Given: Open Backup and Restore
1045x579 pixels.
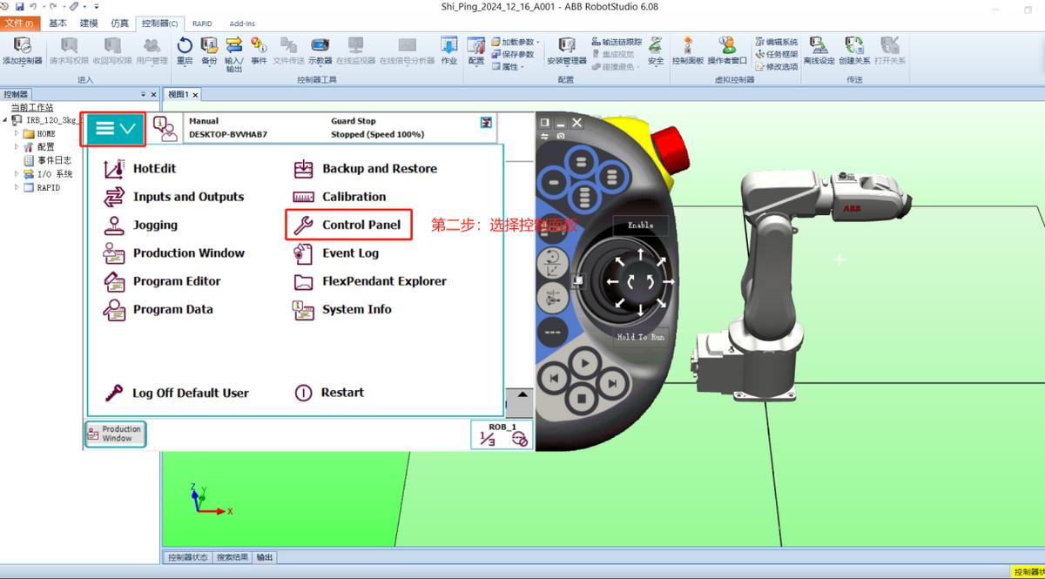Looking at the screenshot, I should [x=379, y=169].
